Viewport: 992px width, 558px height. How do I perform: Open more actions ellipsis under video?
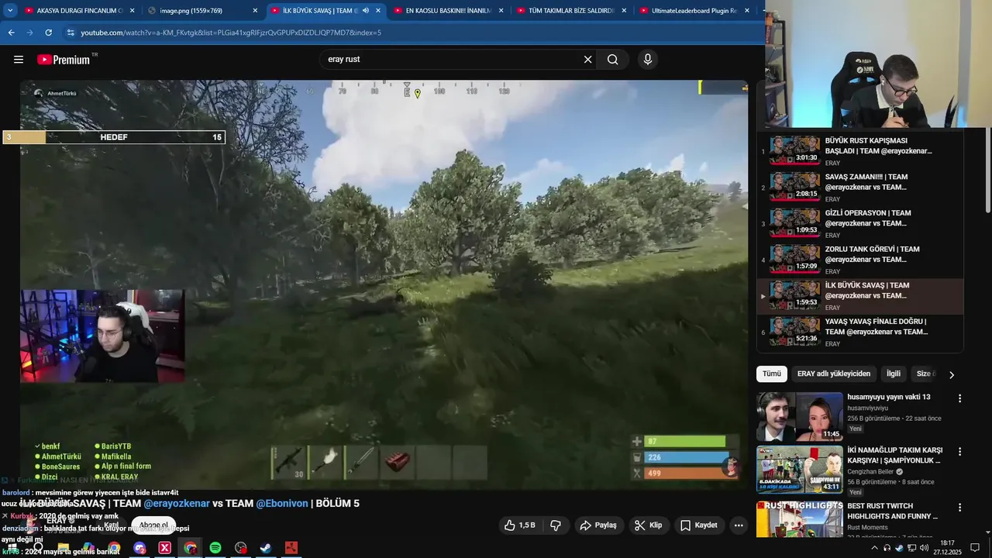tap(739, 525)
